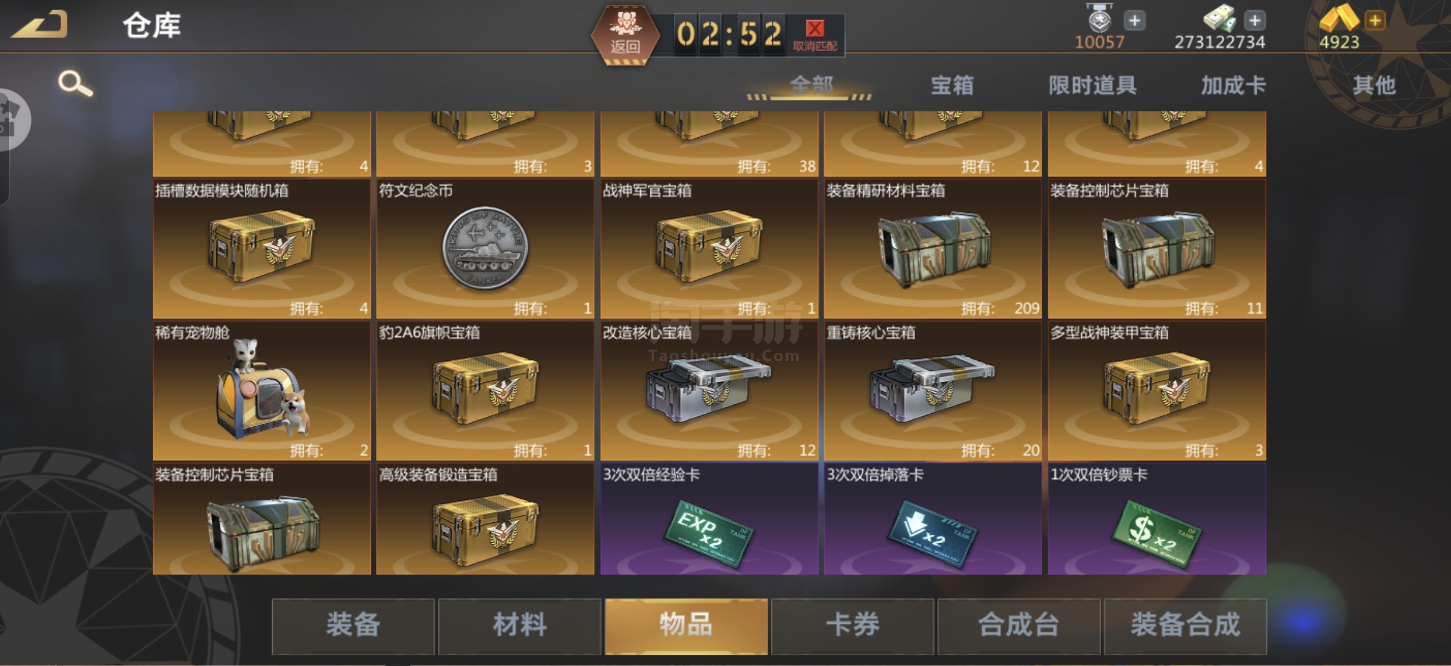Cancel matchmaking with the red 取消匹配 button

click(x=815, y=35)
